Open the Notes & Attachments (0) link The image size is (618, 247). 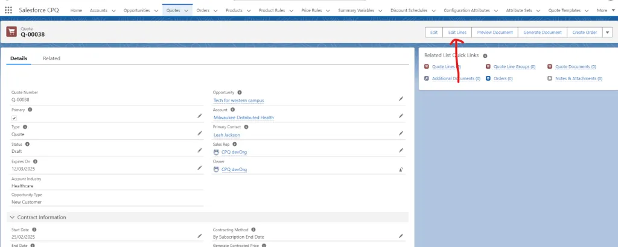(579, 79)
